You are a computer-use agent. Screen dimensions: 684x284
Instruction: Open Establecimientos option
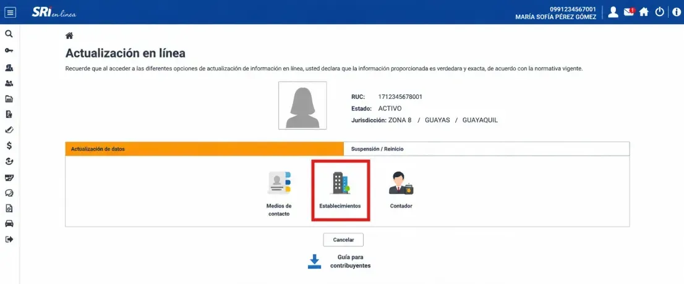click(340, 190)
